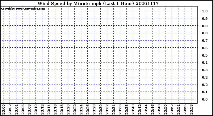Screen dimensions: 213x116
Task: Click the 23:16 time label
Action: [55, 110]
